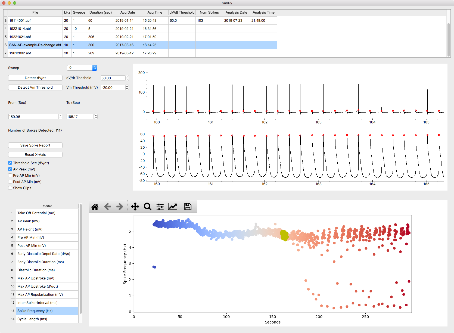Open Configure subplots sliders icon
This screenshot has width=454, height=333.
160,207
